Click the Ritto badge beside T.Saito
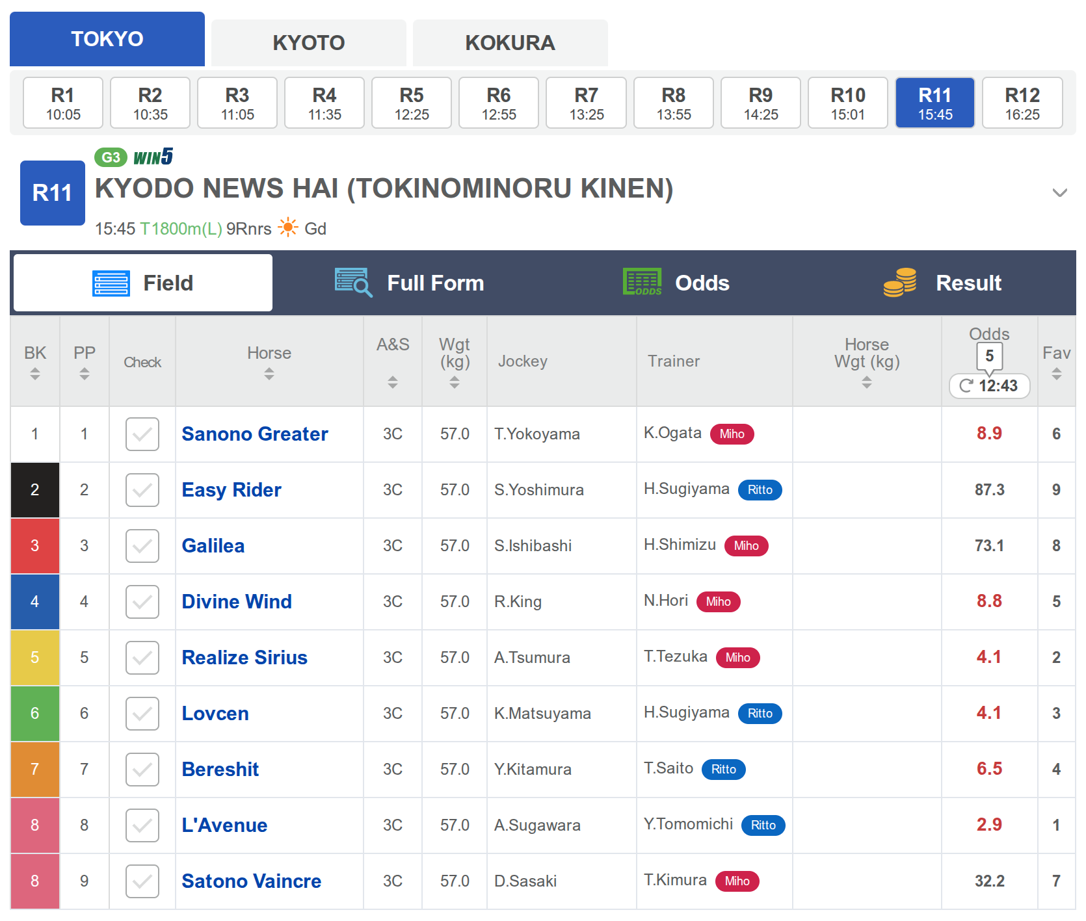Screen dimensions: 1086x921 tap(724, 769)
